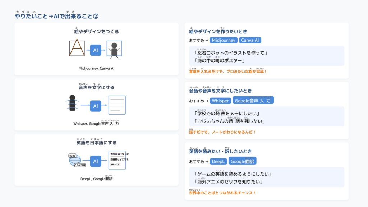Image resolution: width=368 pixels, height=207 pixels.
Task: Click the heading 会話や音声を文字にしたいとき
Action: click(220, 90)
